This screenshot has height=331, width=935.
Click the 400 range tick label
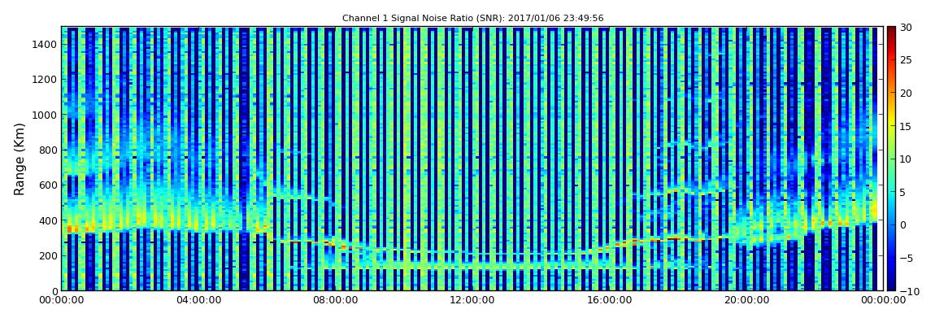tap(48, 220)
